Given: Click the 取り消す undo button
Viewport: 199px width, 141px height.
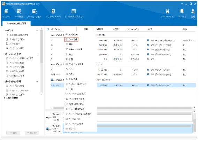Looking at the screenshot, I should click(32, 133).
